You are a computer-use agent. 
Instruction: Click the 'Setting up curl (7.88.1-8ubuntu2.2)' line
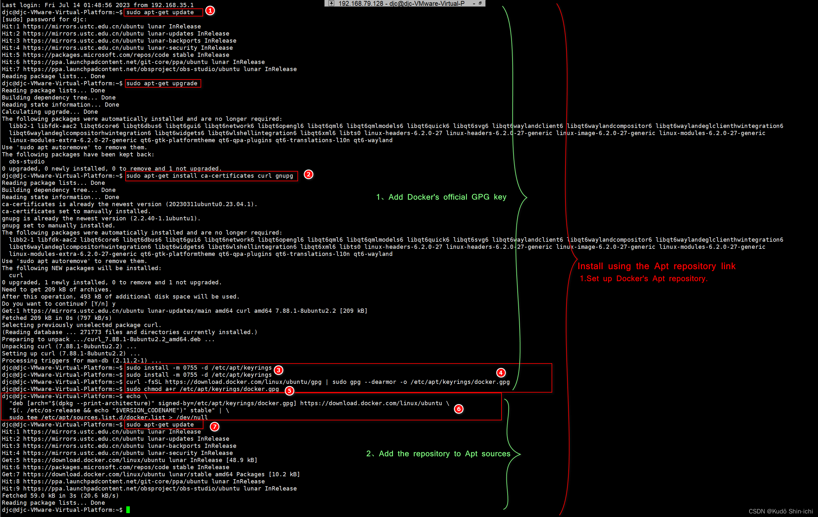tap(71, 354)
